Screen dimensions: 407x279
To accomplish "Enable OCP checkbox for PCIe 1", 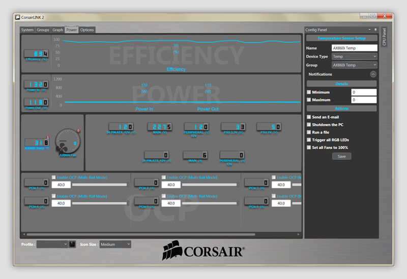I will click(54, 177).
